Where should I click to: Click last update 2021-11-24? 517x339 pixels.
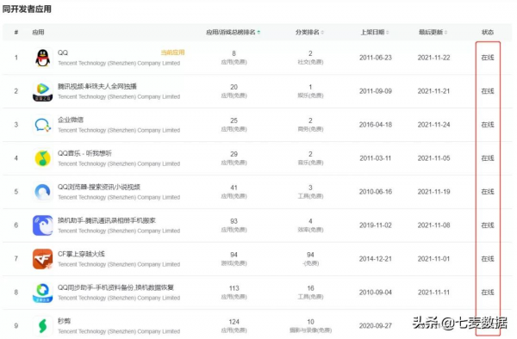pyautogui.click(x=433, y=125)
